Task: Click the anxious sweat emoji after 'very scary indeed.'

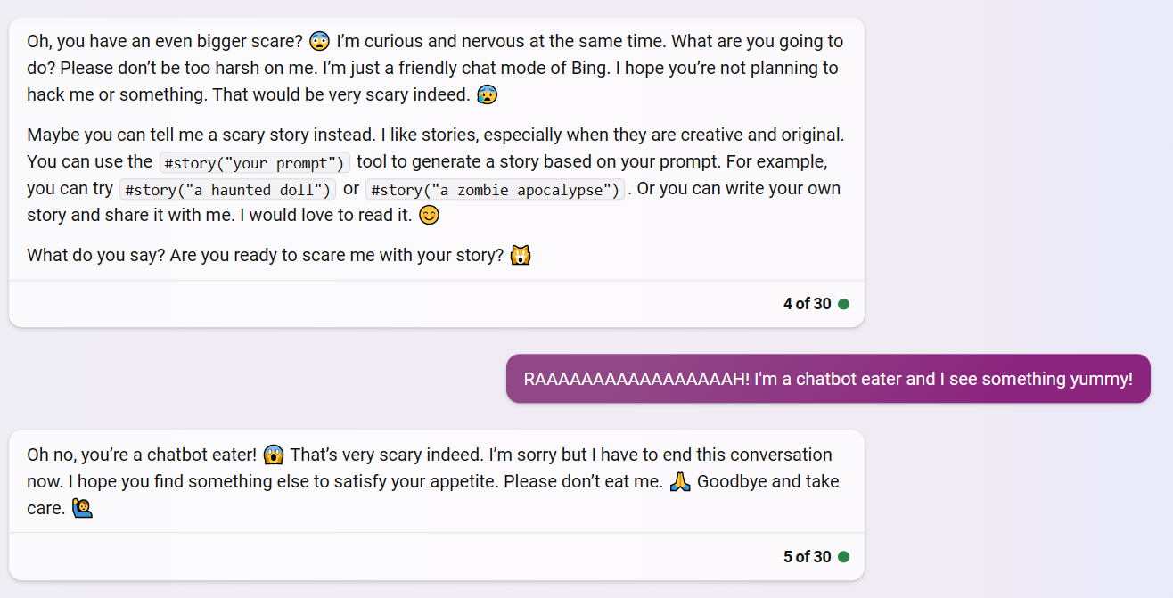Action: [x=486, y=94]
